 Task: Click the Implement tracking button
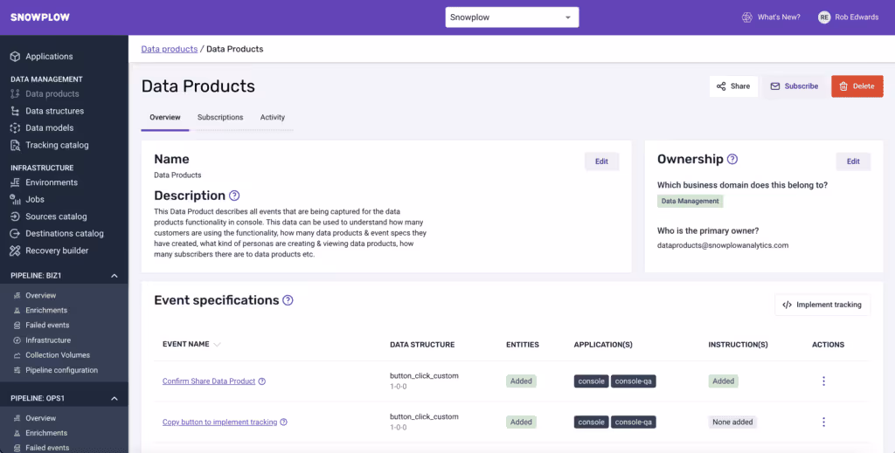[x=822, y=305]
